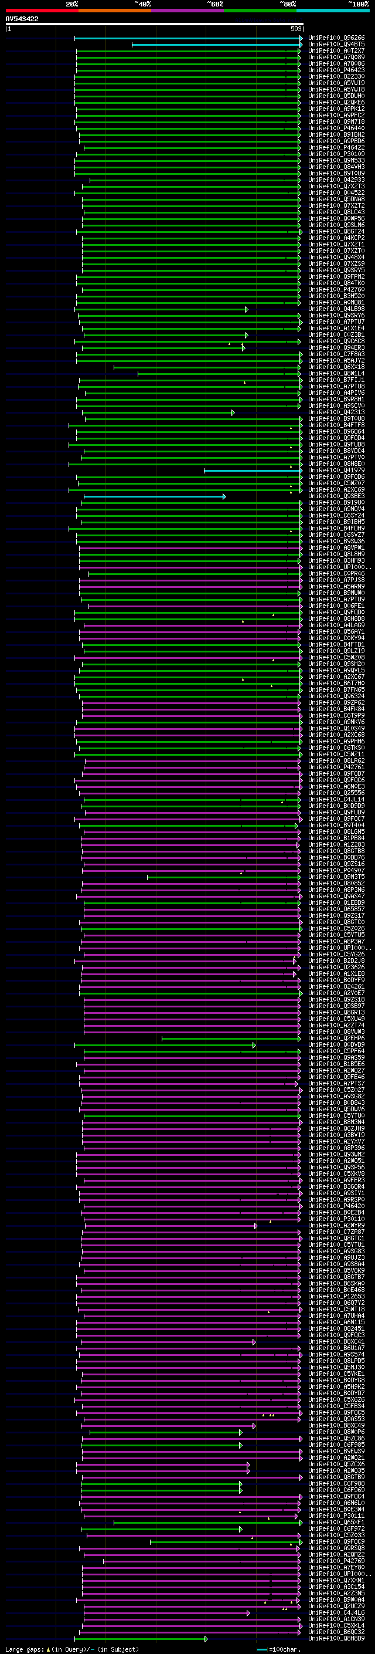Open hit UniRef100_Q94BT5
Image resolution: width=375 pixels, height=1654 pixels.
coord(336,45)
